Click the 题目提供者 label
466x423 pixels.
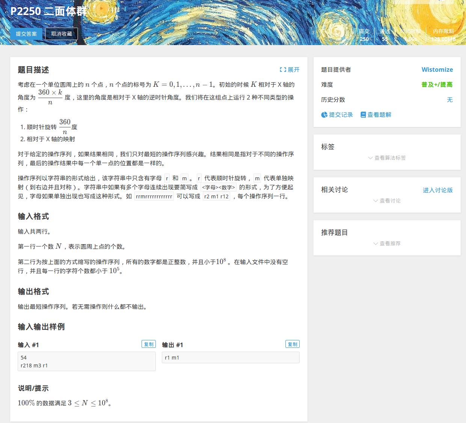coord(336,69)
